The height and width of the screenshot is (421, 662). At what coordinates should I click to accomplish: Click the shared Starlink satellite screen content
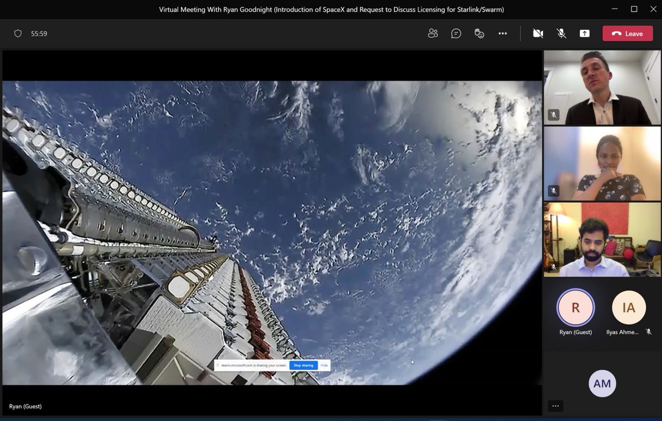point(272,233)
